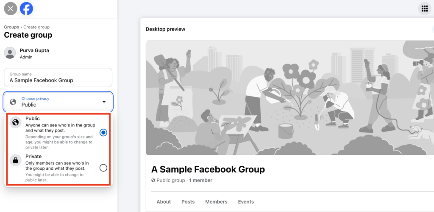Viewport: 434px width, 212px height.
Task: Open the Members tab
Action: [x=216, y=202]
